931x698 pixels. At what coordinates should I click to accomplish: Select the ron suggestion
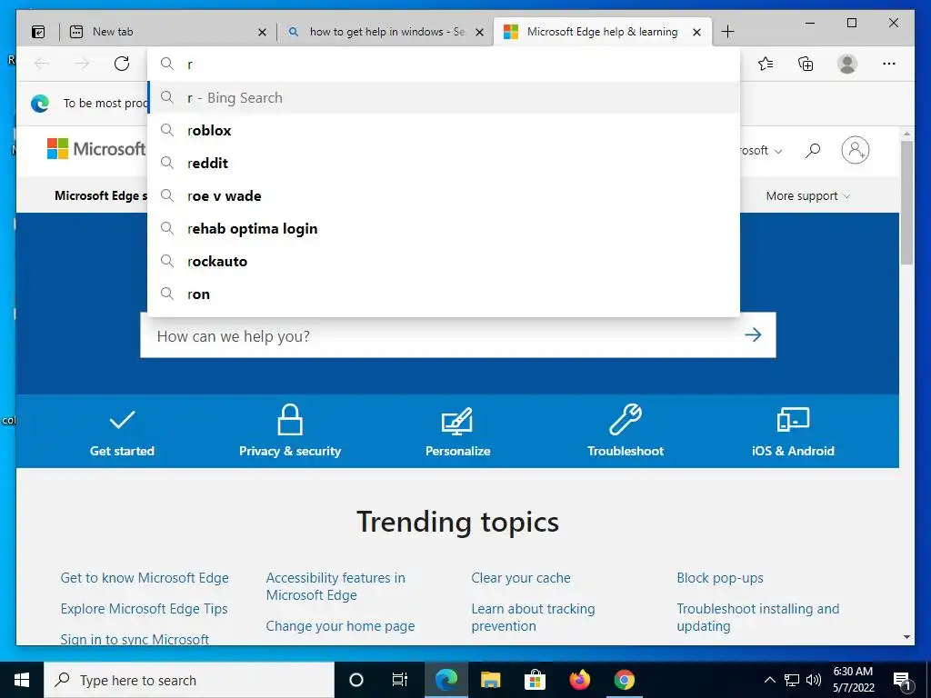click(x=444, y=294)
